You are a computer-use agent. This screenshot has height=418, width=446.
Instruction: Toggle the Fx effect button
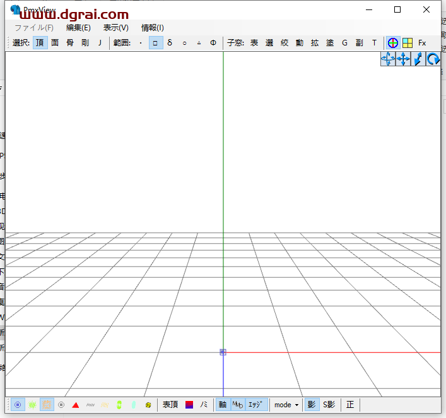pyautogui.click(x=422, y=43)
